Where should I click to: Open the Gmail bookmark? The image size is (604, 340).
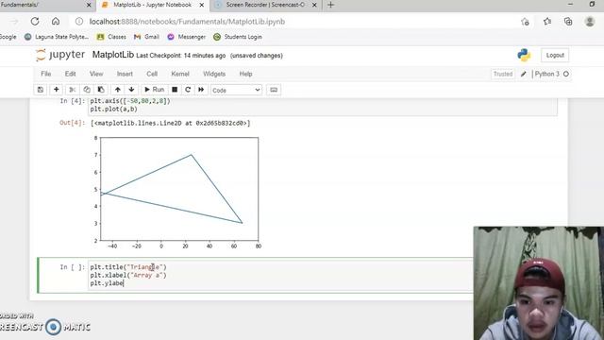point(146,37)
